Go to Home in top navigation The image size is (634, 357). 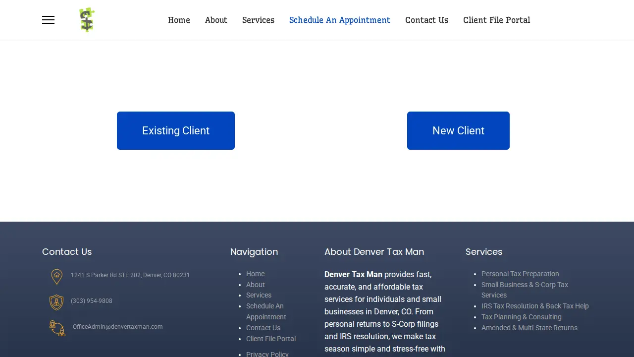[x=179, y=20]
